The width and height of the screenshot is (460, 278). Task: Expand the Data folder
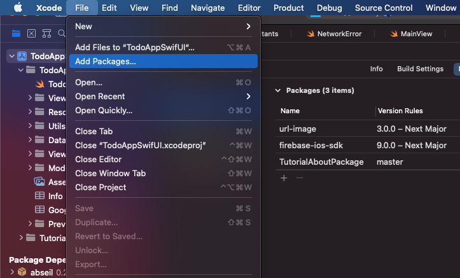[30, 139]
